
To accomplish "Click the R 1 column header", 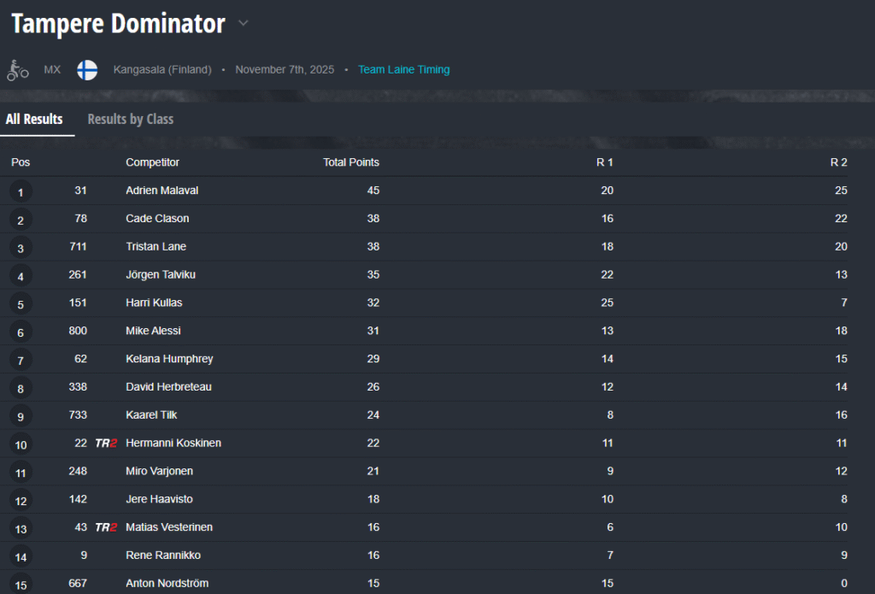I will [604, 162].
